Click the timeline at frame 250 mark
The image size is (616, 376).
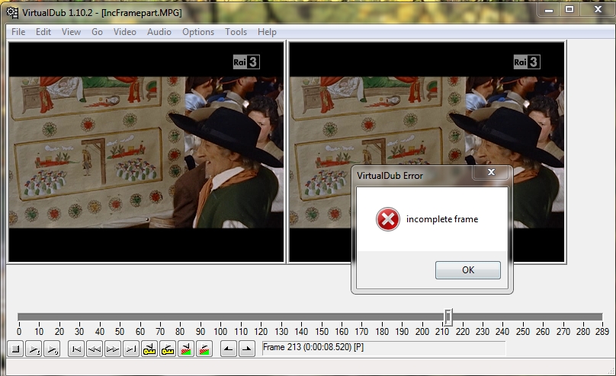pyautogui.click(x=522, y=331)
